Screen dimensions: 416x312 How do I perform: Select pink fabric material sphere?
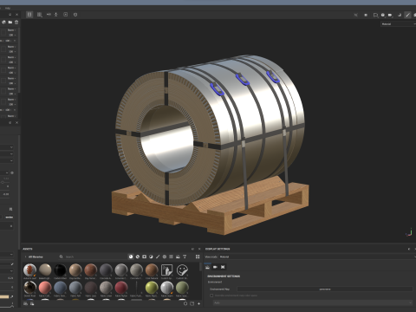[x=45, y=288]
